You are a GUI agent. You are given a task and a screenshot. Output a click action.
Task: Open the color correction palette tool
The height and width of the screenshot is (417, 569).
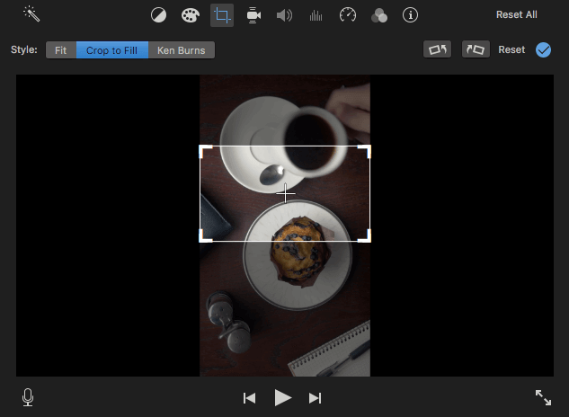pos(191,15)
